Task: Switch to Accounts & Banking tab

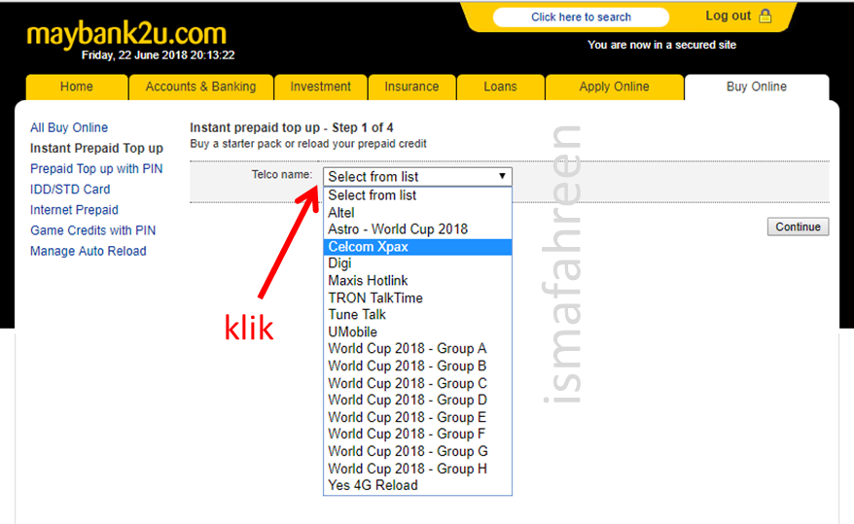Action: [x=201, y=87]
